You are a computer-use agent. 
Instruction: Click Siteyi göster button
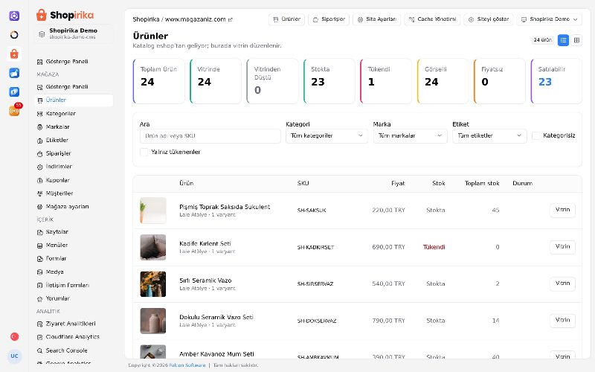(x=489, y=19)
